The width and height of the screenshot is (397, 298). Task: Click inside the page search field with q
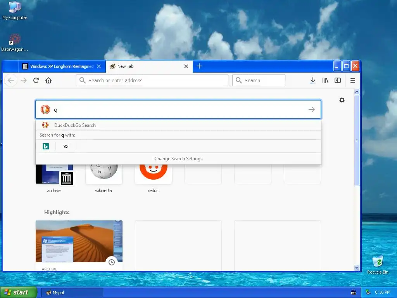pos(178,109)
